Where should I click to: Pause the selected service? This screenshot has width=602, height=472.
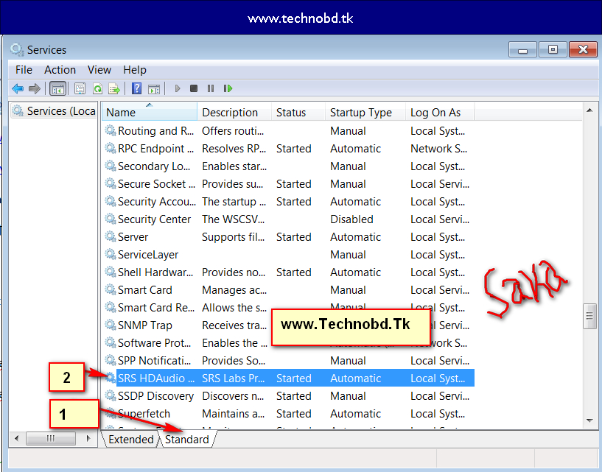click(211, 88)
